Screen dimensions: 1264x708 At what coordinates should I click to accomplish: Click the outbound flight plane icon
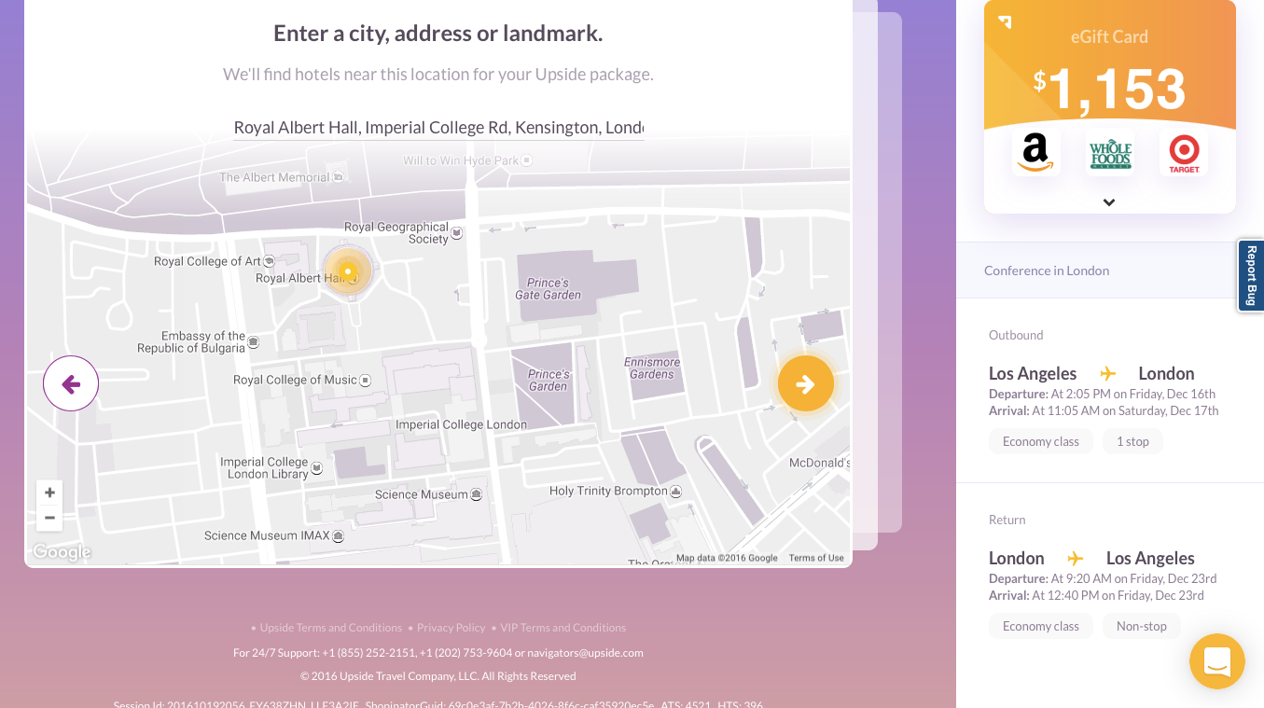pyautogui.click(x=1107, y=374)
